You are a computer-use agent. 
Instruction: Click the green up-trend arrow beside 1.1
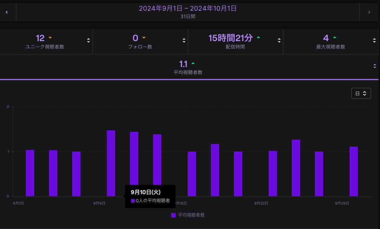193,64
